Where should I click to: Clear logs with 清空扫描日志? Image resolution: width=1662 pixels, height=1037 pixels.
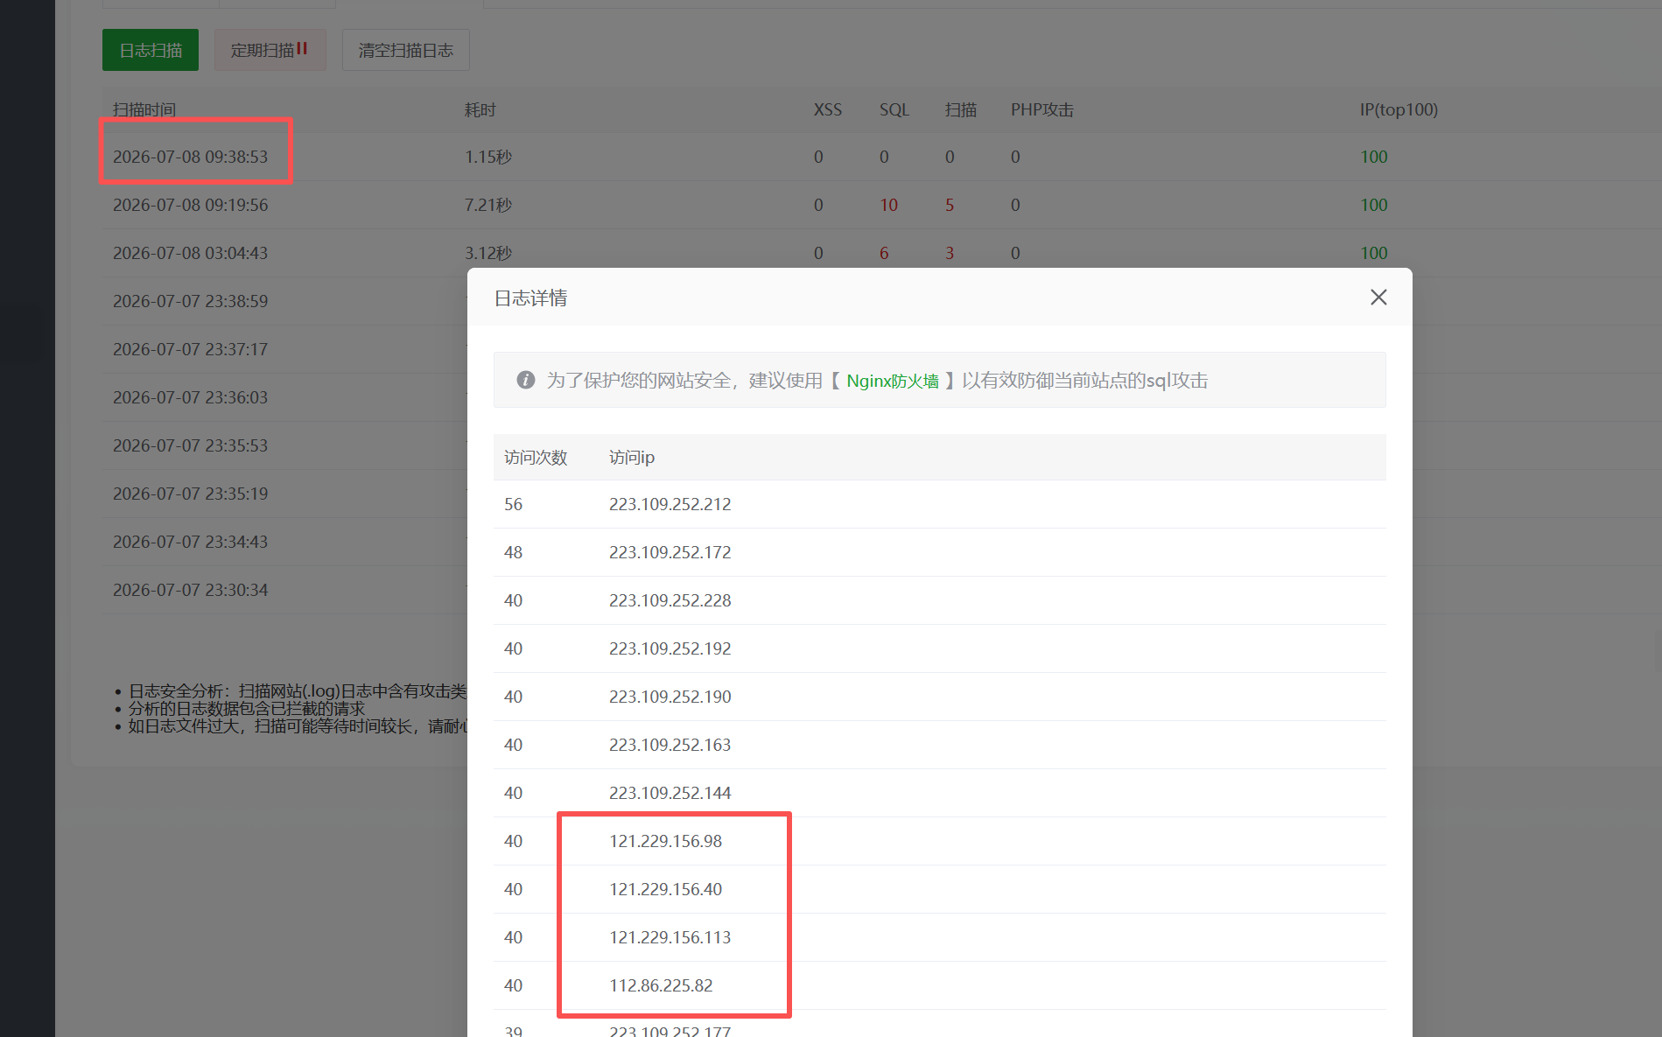click(406, 50)
